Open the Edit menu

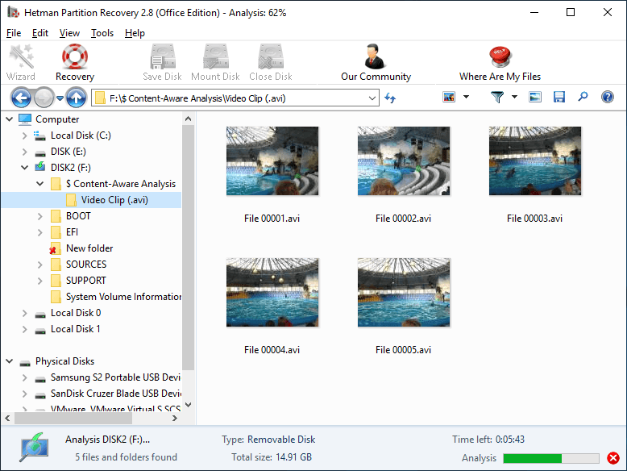(x=40, y=33)
